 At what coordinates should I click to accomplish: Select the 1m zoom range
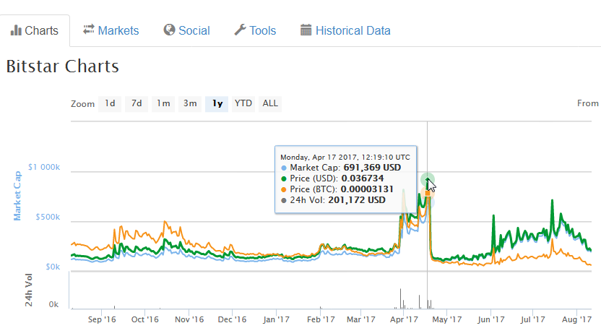[x=163, y=103]
